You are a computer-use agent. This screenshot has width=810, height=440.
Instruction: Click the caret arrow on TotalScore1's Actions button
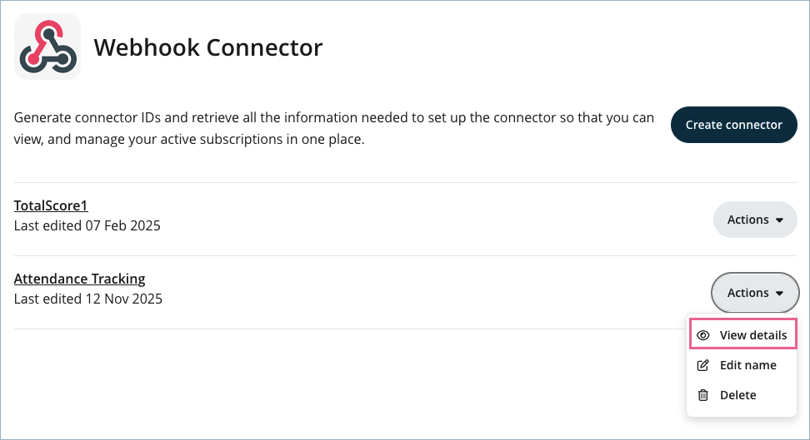[x=780, y=220]
